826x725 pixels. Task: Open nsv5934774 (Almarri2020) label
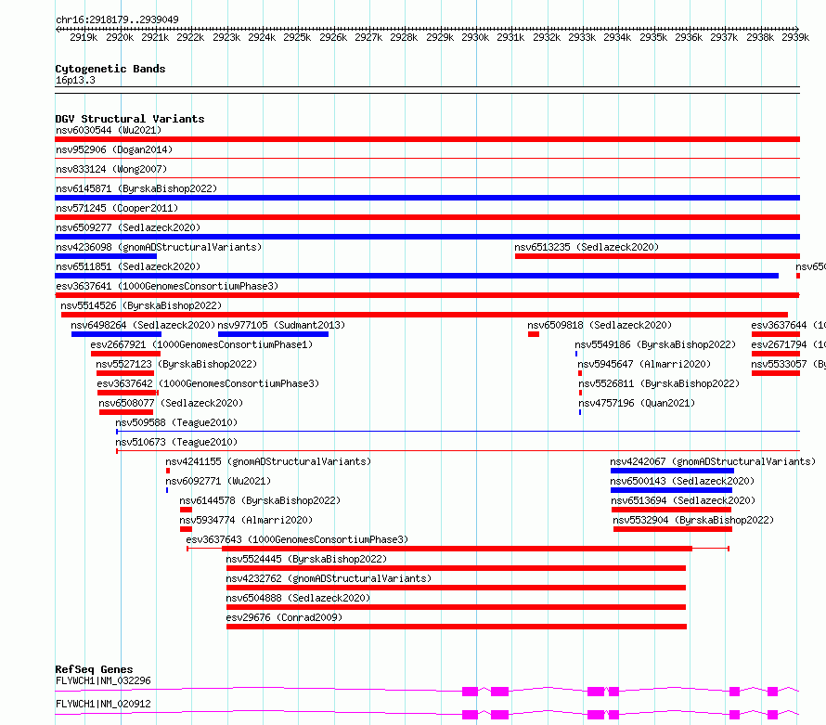(x=246, y=520)
